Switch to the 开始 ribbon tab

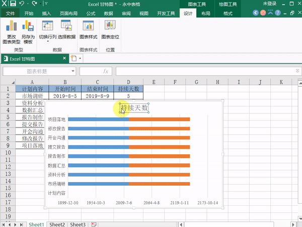pos(29,13)
